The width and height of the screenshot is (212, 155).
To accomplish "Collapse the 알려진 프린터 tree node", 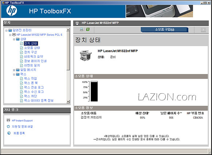I will pos(6,30).
